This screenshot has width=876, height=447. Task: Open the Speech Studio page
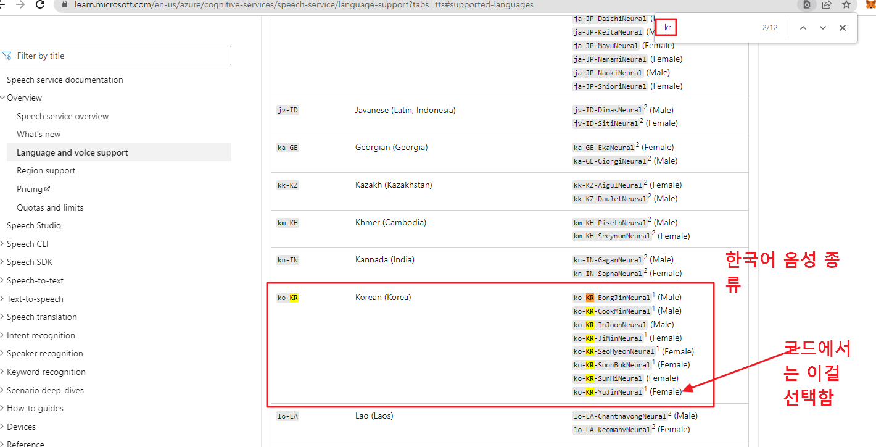click(34, 225)
